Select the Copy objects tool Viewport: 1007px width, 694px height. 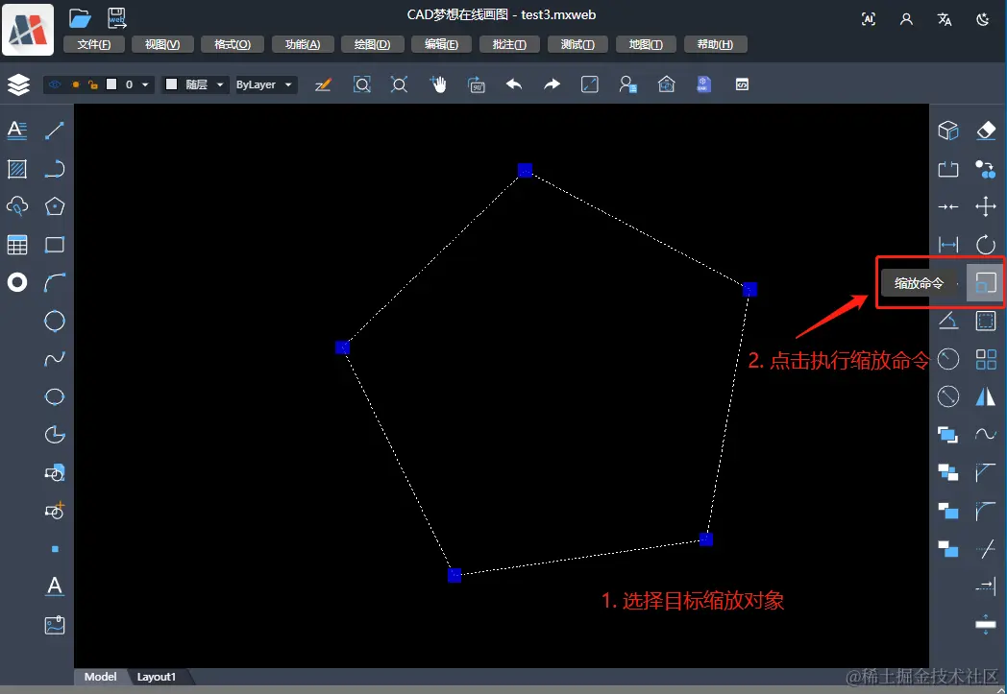pos(985,169)
